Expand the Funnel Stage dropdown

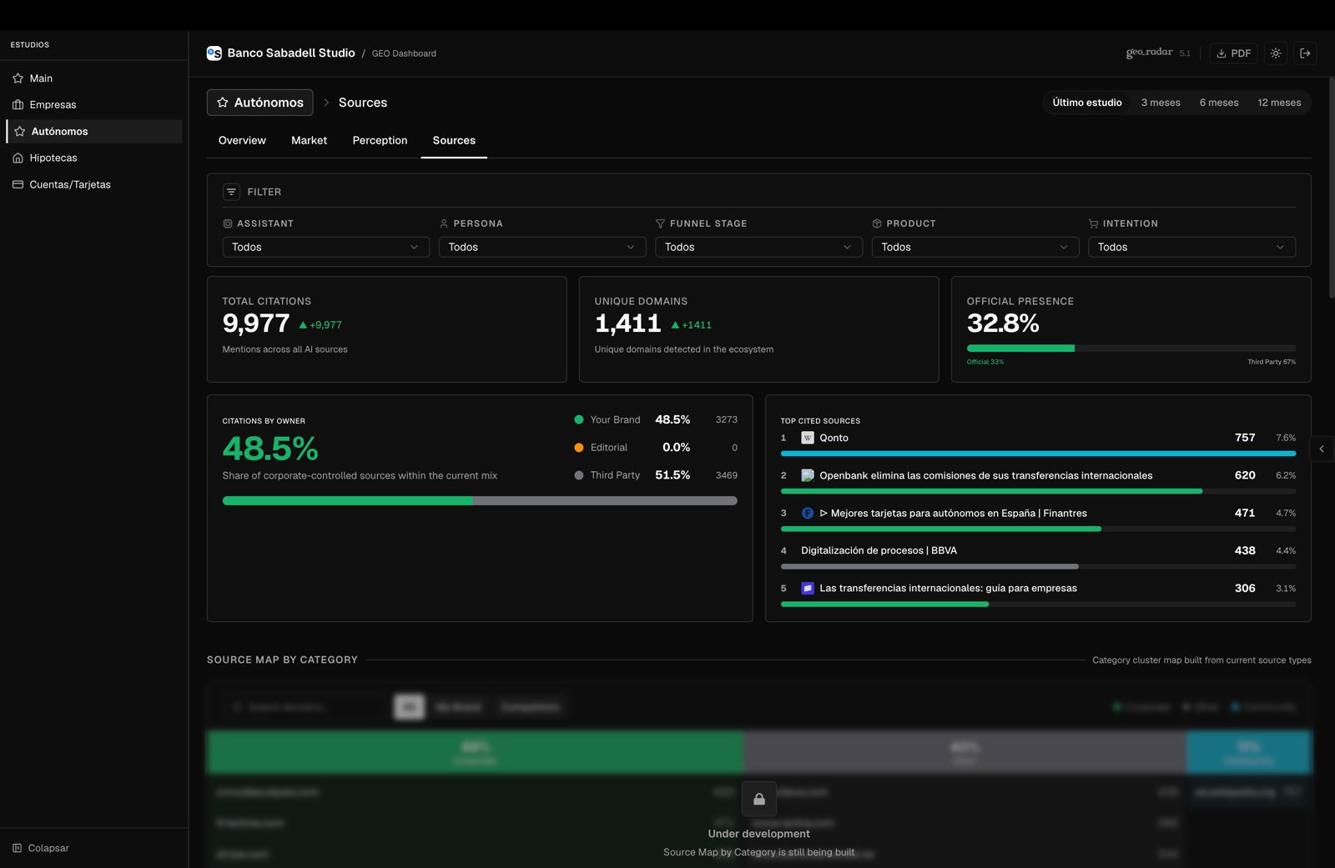pos(758,247)
